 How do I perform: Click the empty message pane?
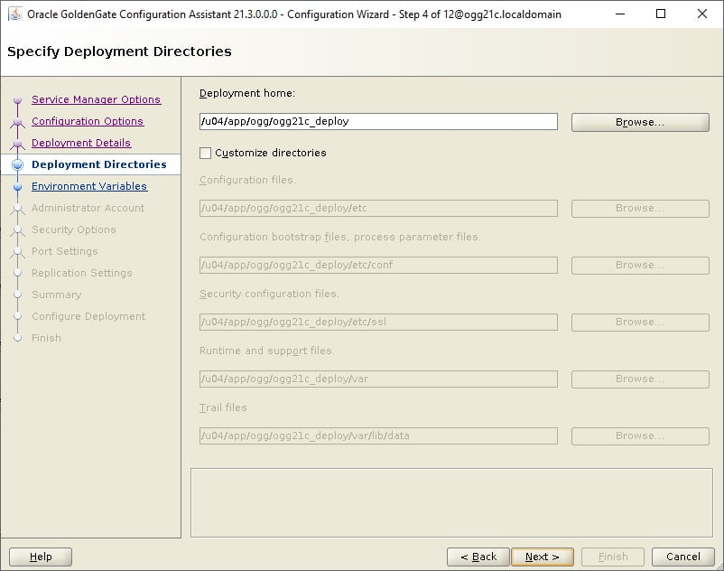(x=451, y=502)
